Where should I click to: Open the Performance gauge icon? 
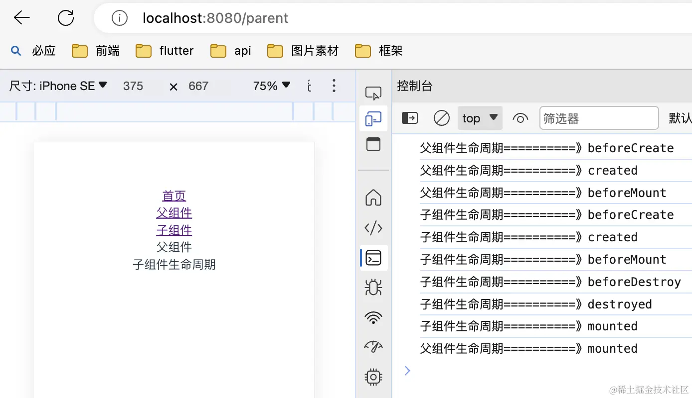[x=373, y=347]
